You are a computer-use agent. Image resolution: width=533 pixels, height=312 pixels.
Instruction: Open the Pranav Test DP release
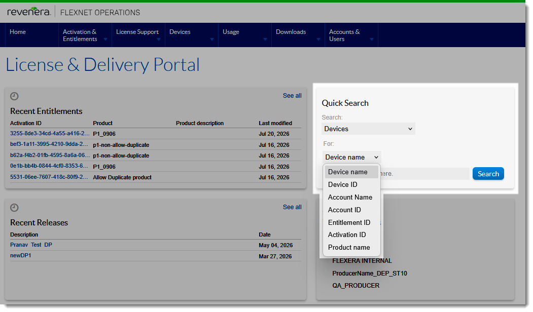tap(31, 245)
